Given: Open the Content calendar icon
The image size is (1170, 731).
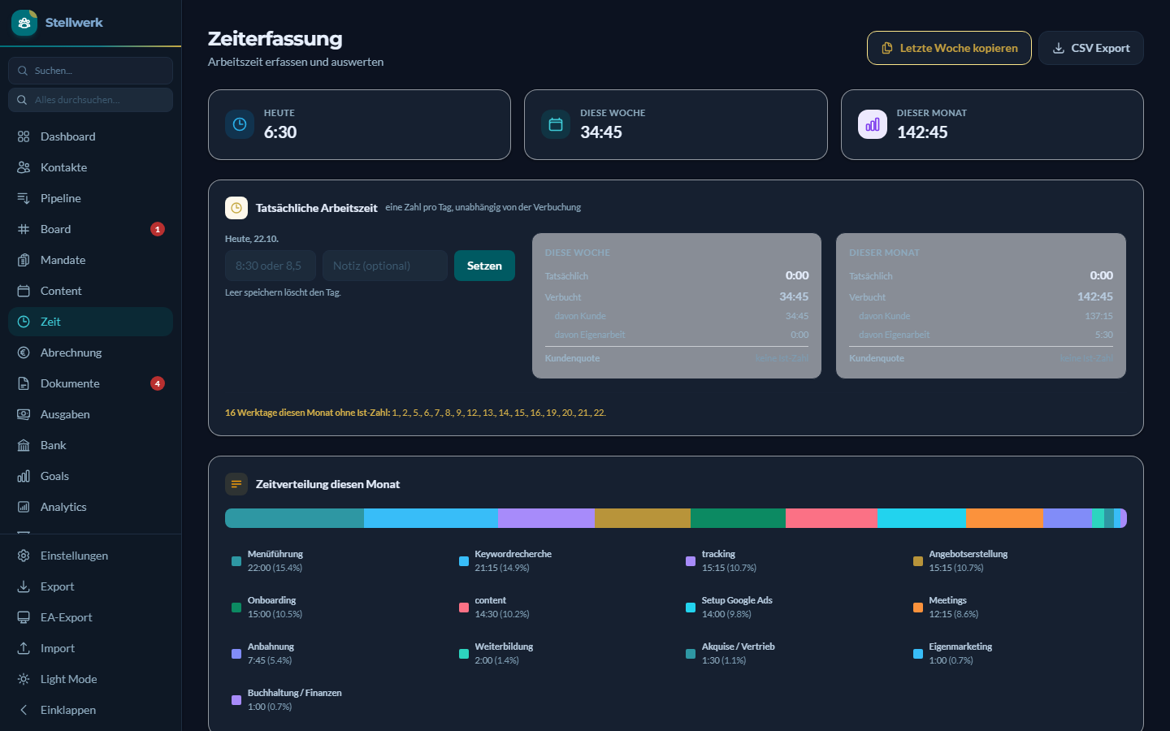Looking at the screenshot, I should pyautogui.click(x=24, y=291).
